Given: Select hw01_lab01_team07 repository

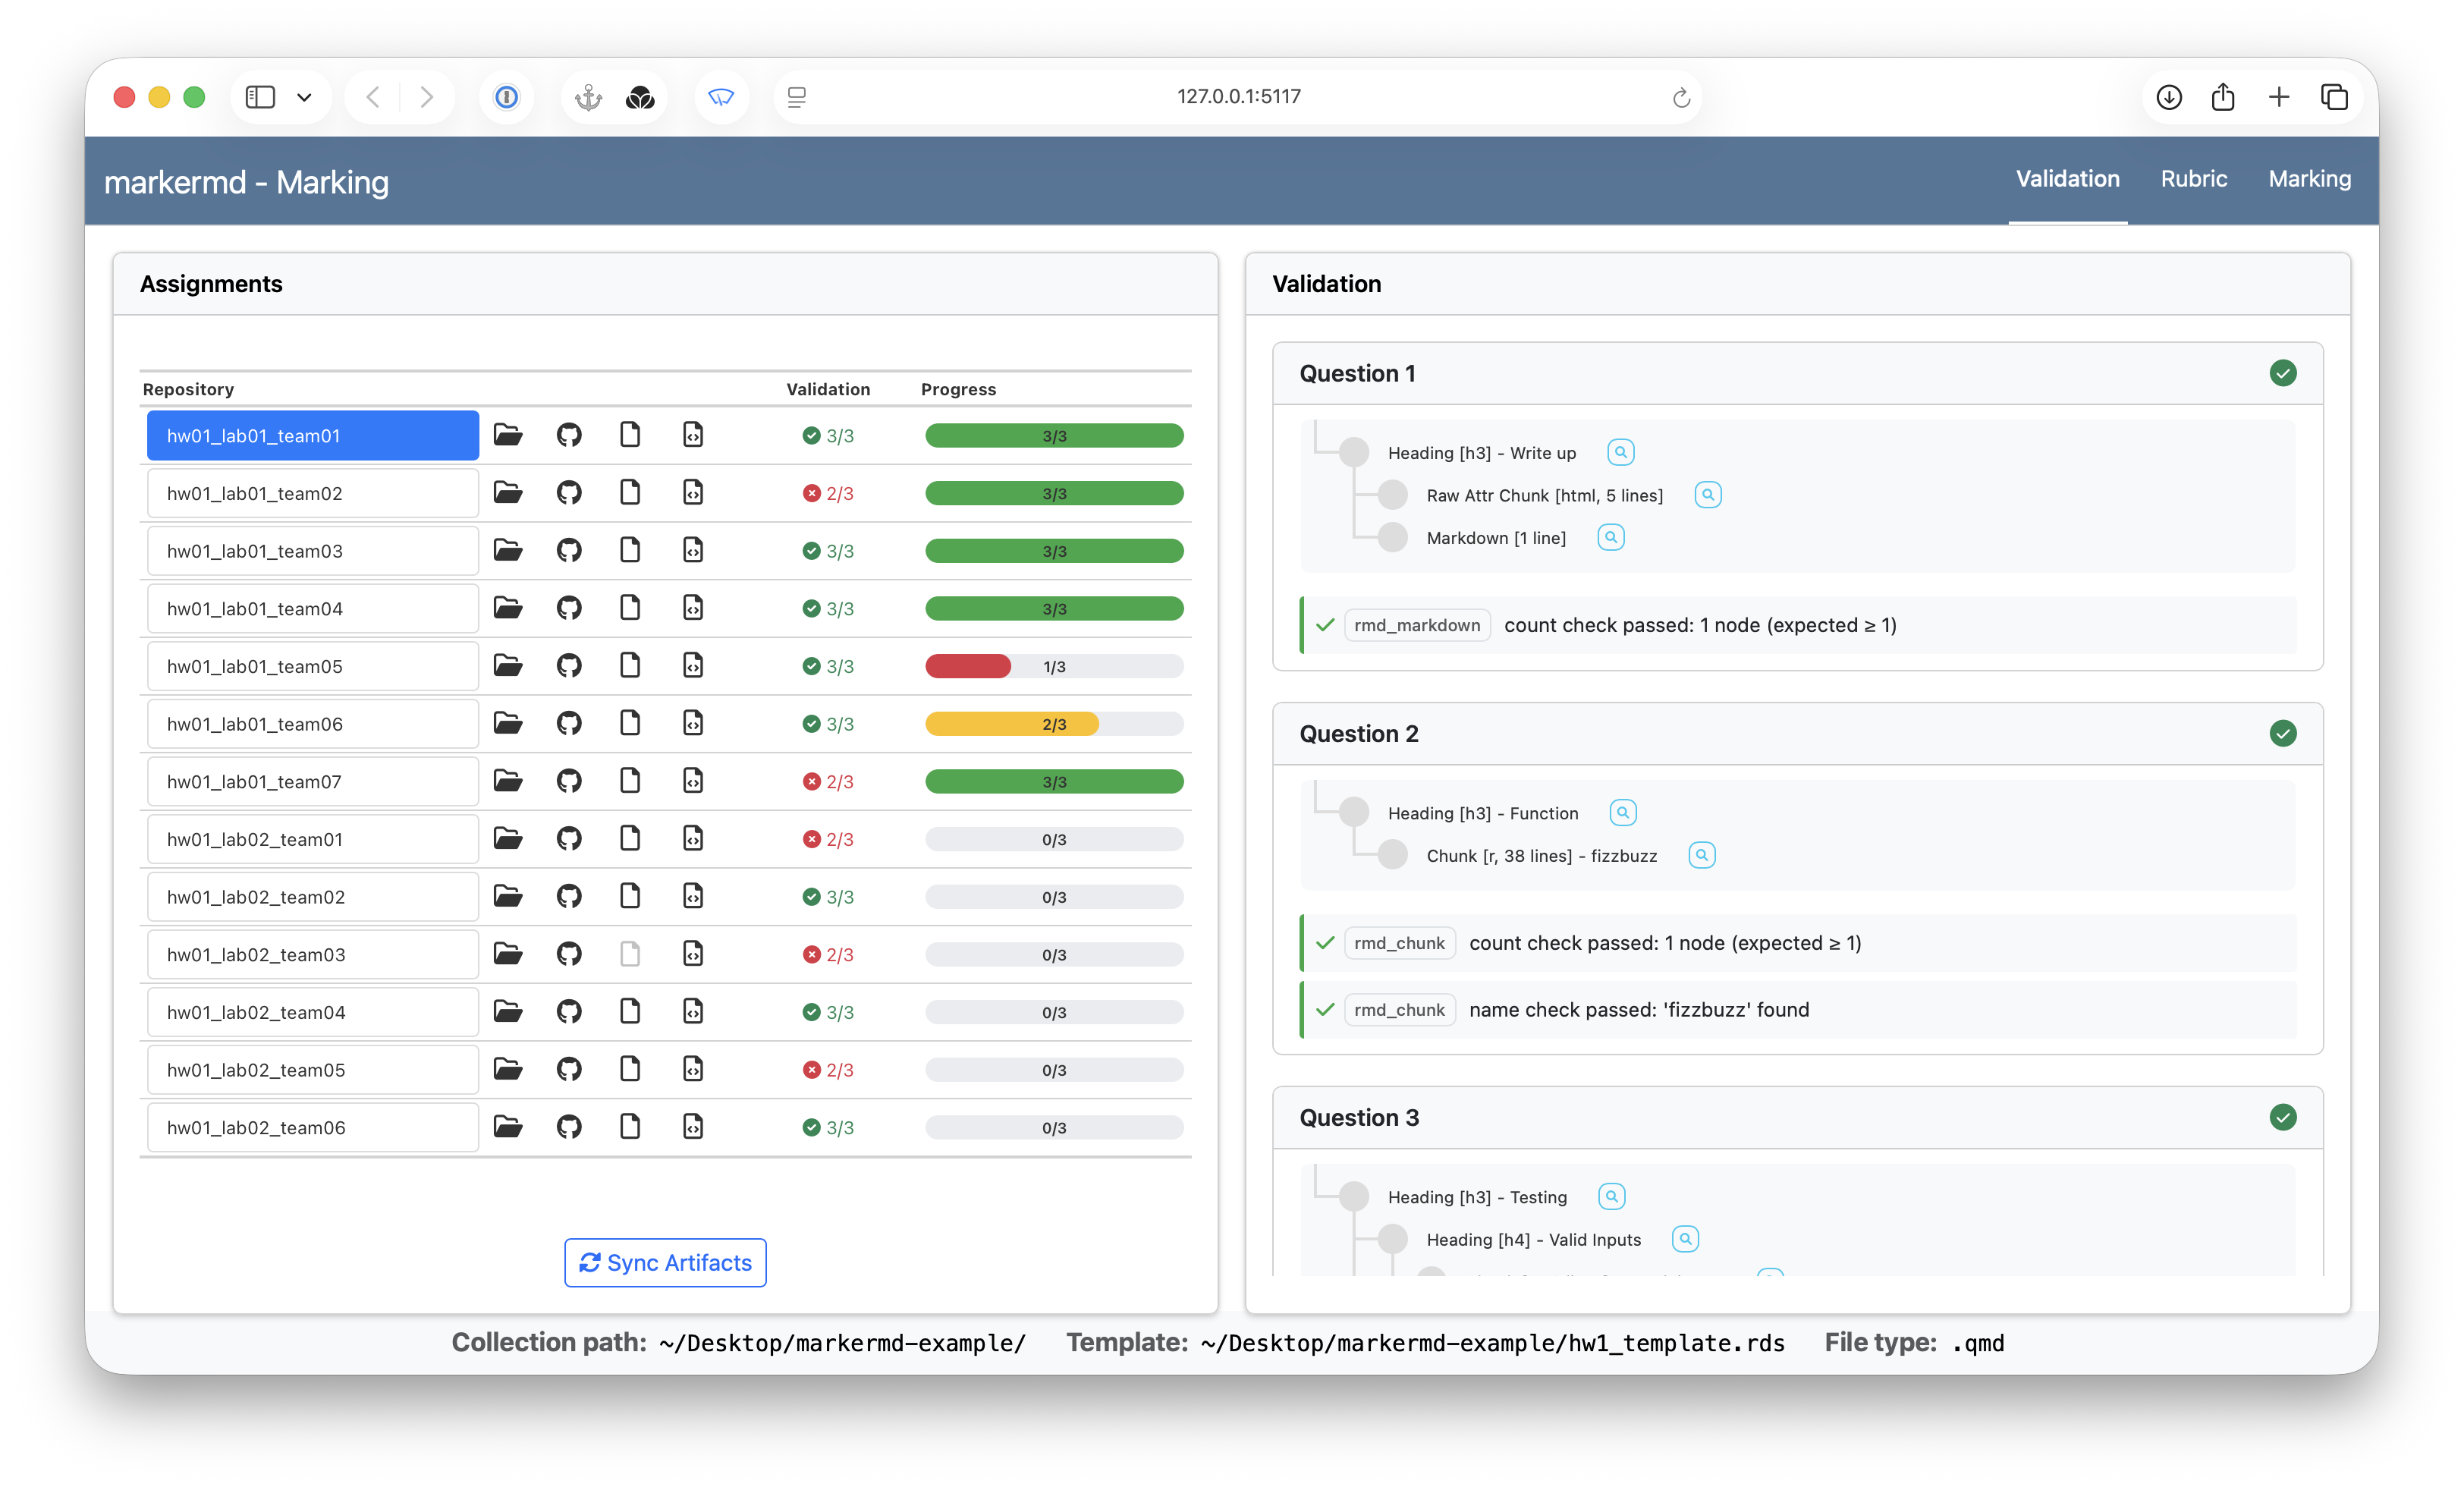Looking at the screenshot, I should point(313,781).
